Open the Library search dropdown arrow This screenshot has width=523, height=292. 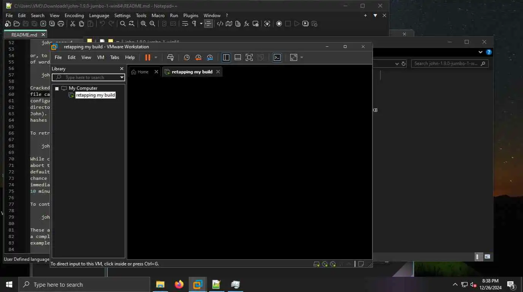click(x=122, y=78)
